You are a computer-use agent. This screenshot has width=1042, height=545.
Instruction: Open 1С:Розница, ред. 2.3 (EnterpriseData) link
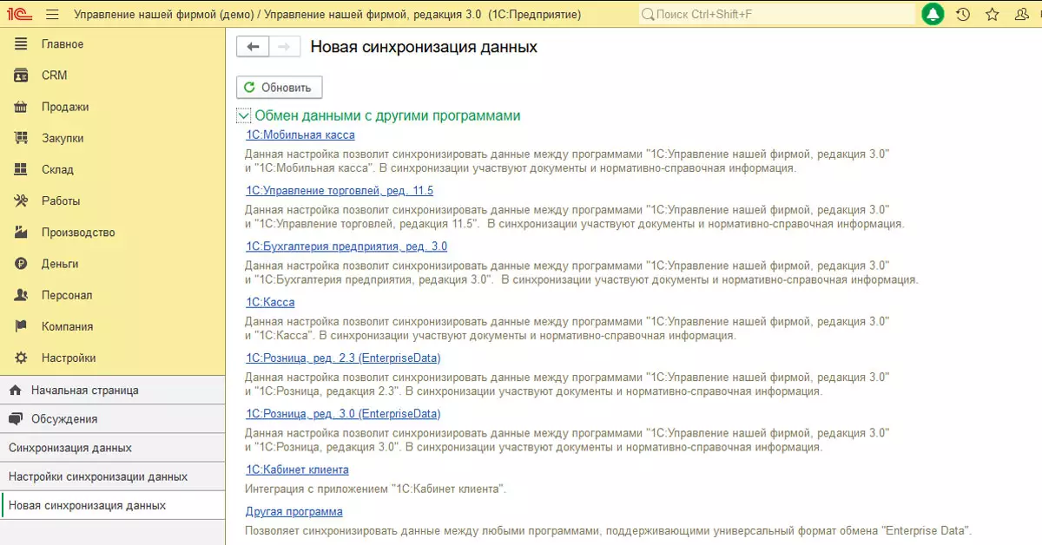point(343,358)
